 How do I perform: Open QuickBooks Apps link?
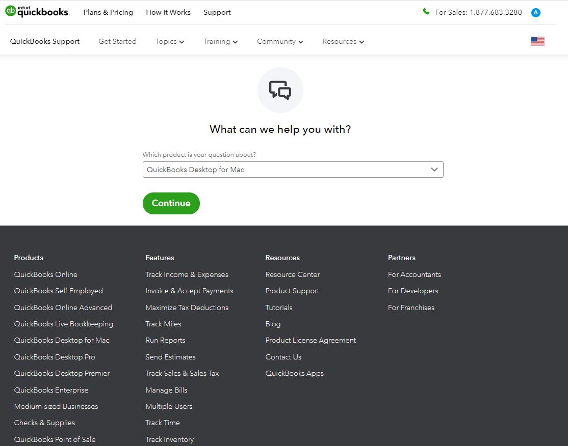(x=294, y=373)
